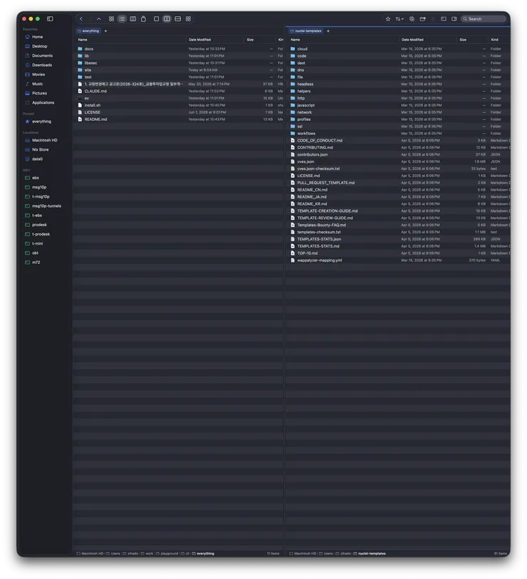Click playground in left path bar
The height and width of the screenshot is (579, 527).
pos(167,553)
